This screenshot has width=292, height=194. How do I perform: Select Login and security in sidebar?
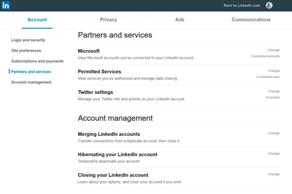click(x=28, y=40)
